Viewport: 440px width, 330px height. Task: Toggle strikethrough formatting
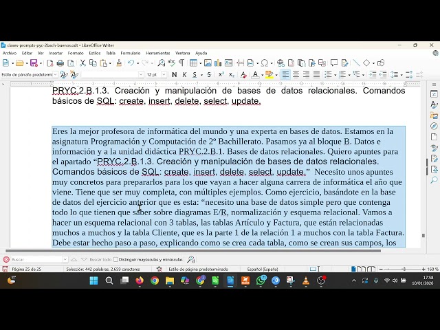pos(209,75)
